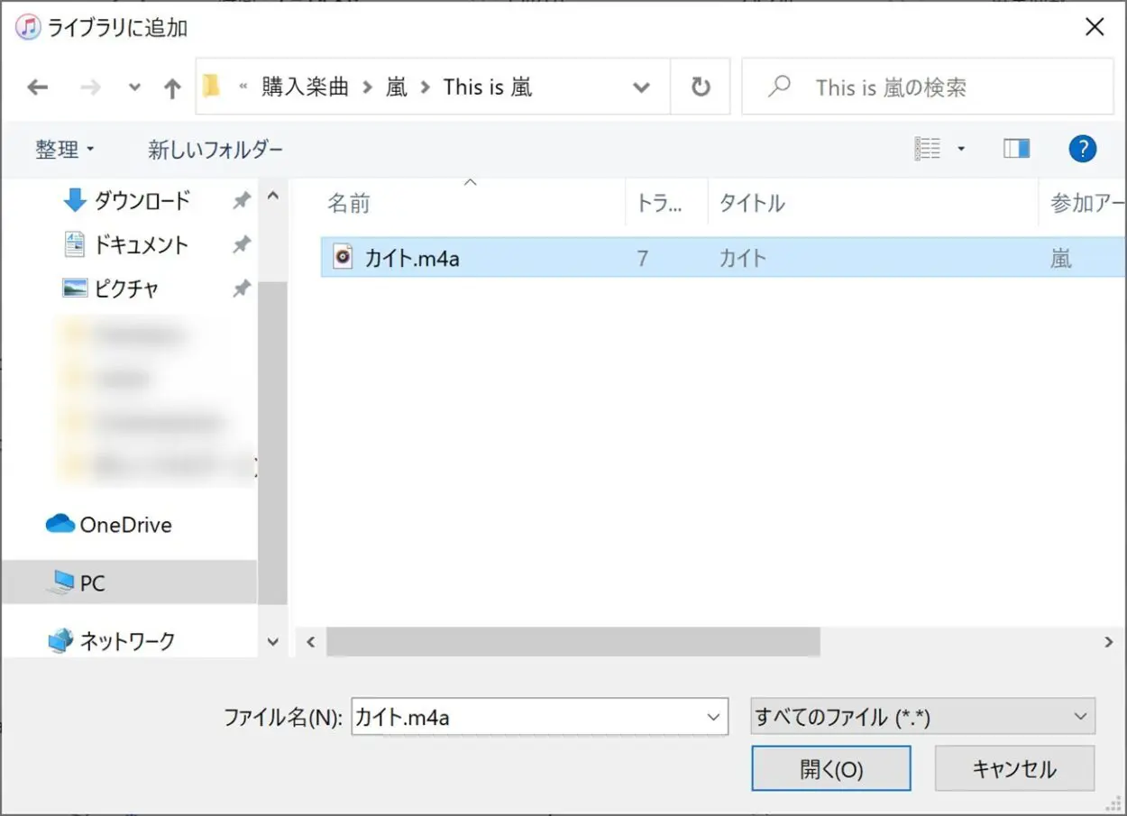Create a folder with 新しいフォルダー
The height and width of the screenshot is (816, 1127).
click(x=215, y=150)
